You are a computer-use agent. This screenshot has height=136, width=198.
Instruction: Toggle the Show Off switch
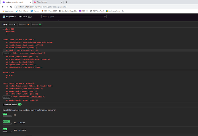click(x=30, y=17)
